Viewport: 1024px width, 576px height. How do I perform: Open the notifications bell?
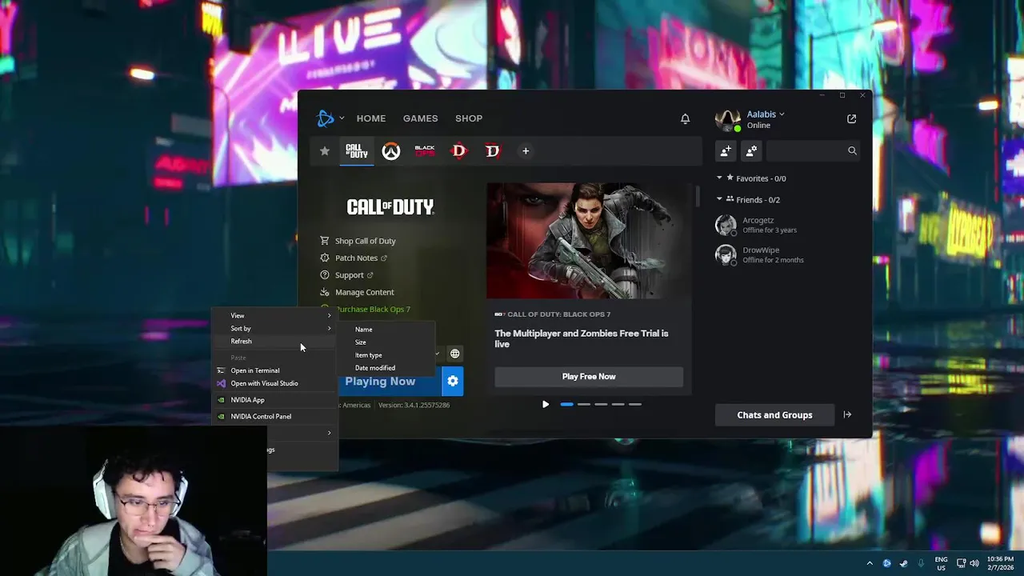(x=685, y=118)
